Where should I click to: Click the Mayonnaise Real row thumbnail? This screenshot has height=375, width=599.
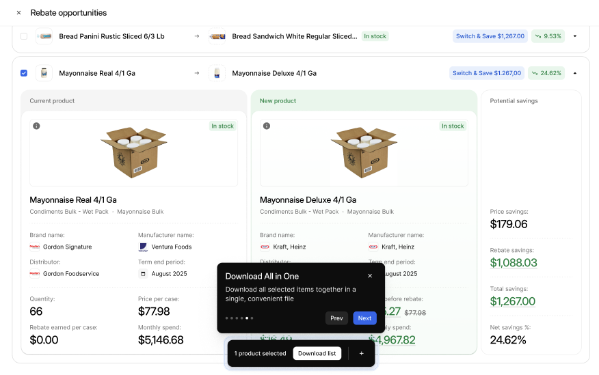tap(44, 73)
